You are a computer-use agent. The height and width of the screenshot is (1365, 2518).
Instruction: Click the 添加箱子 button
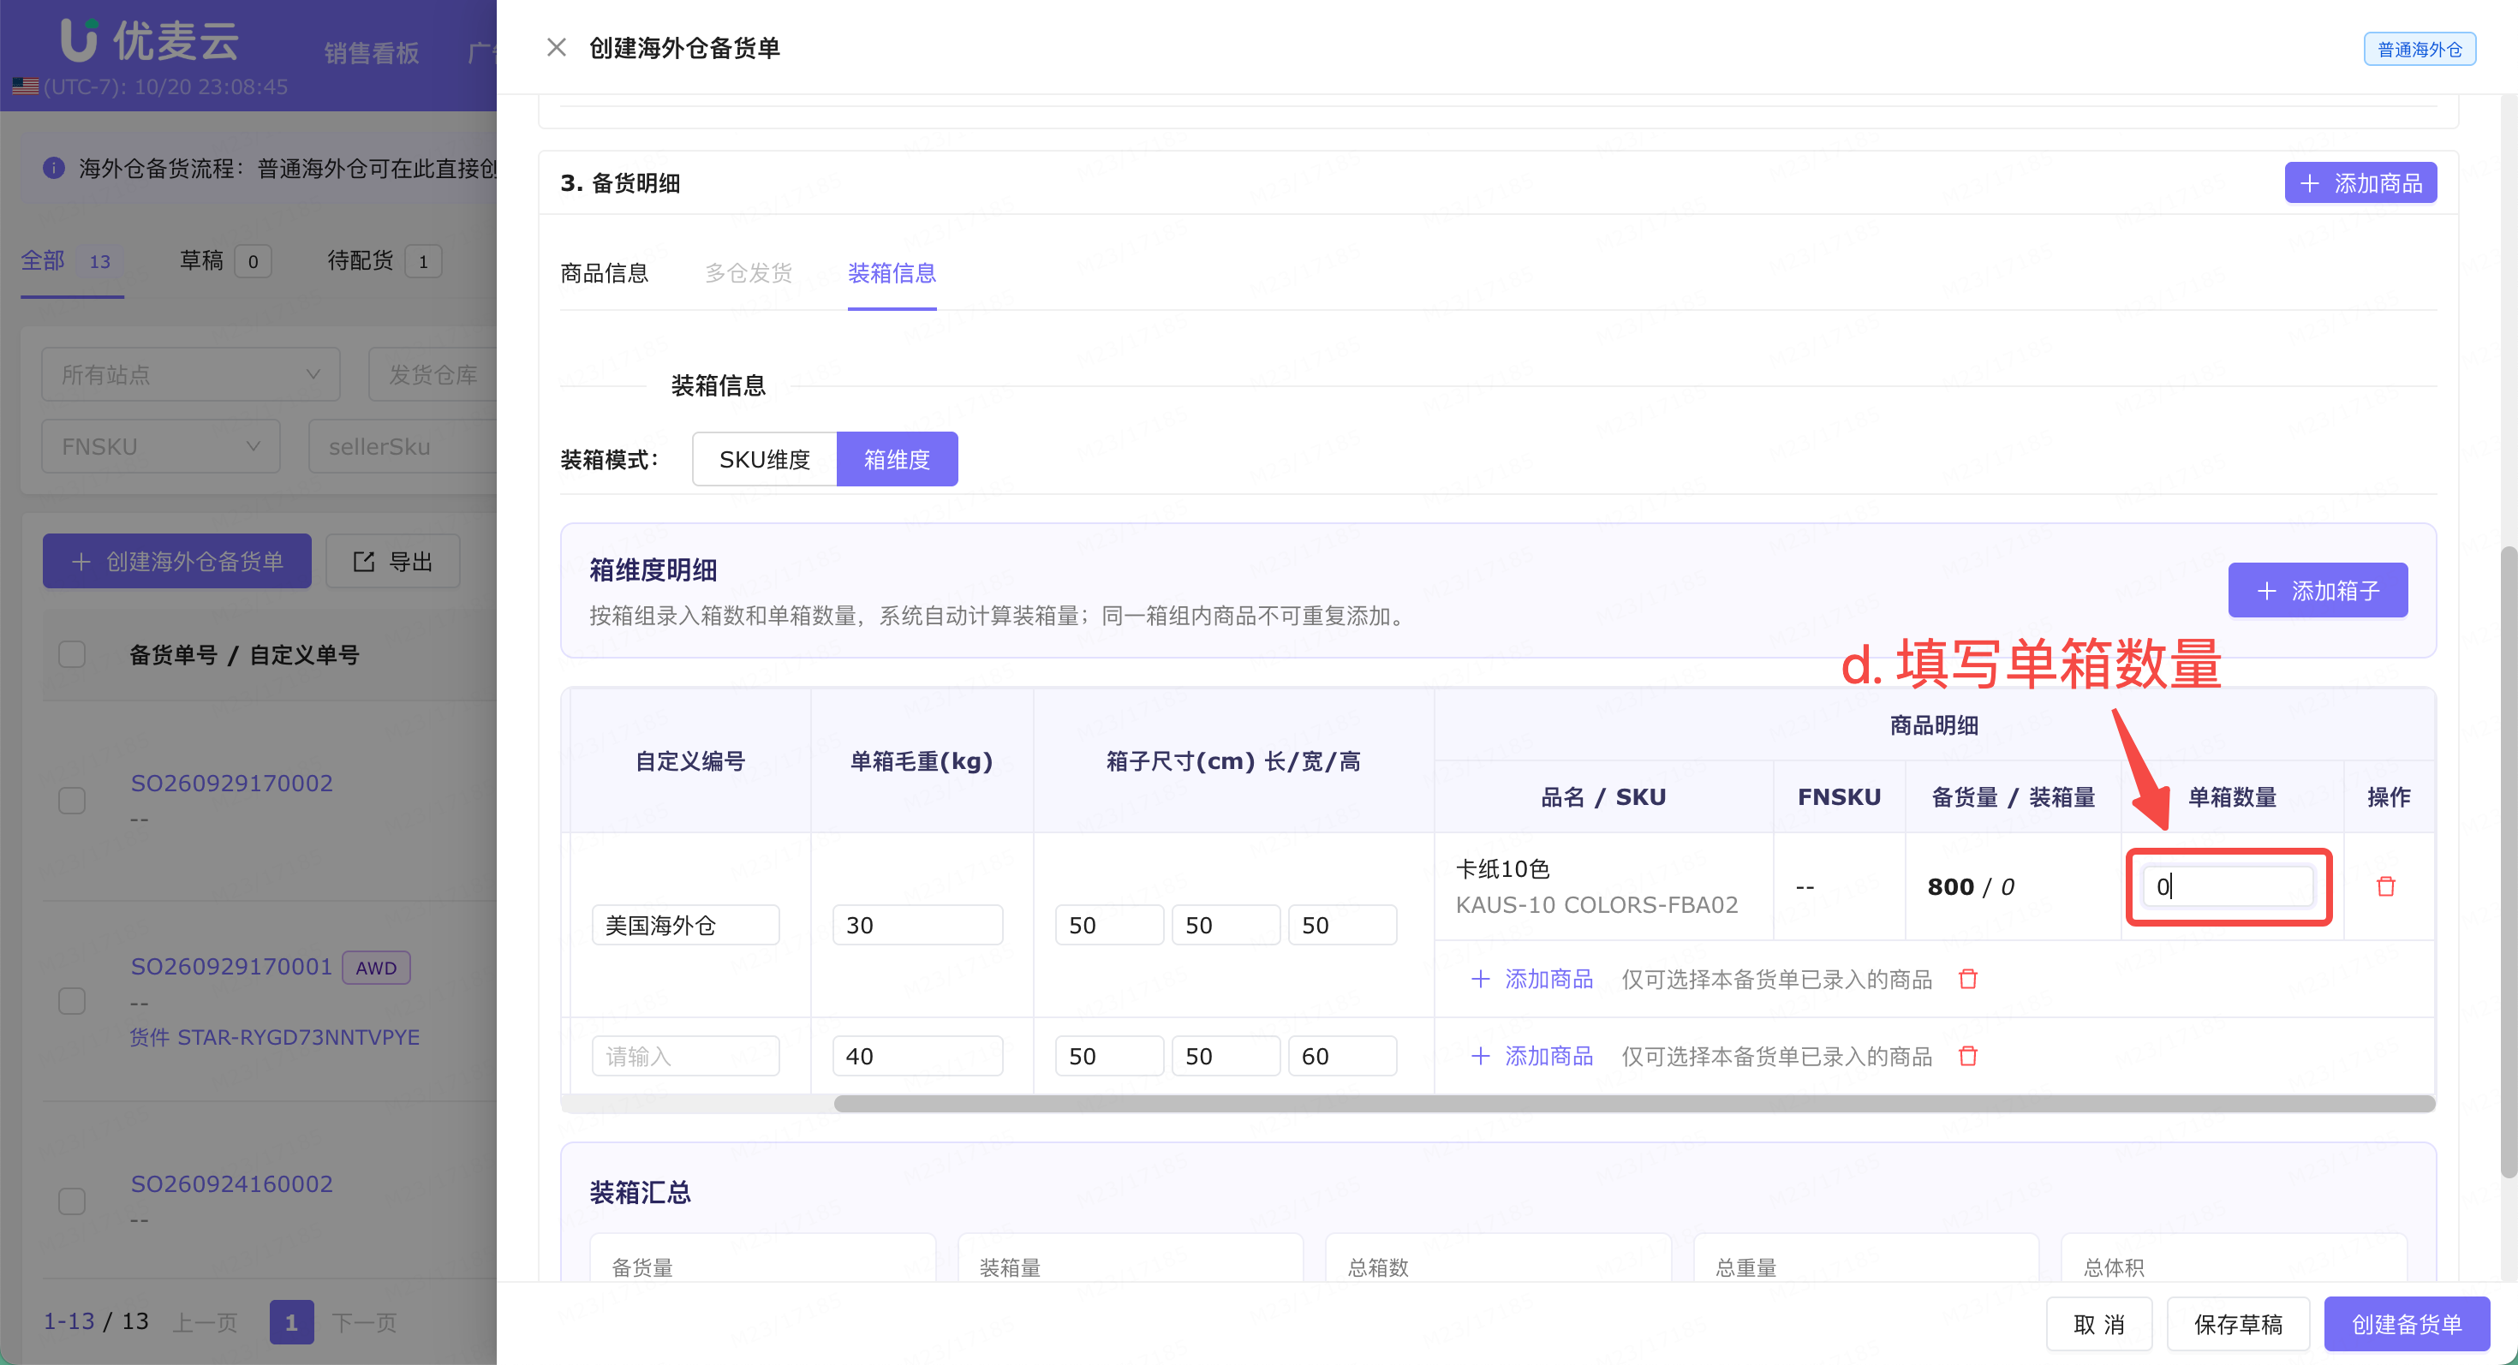click(2318, 590)
